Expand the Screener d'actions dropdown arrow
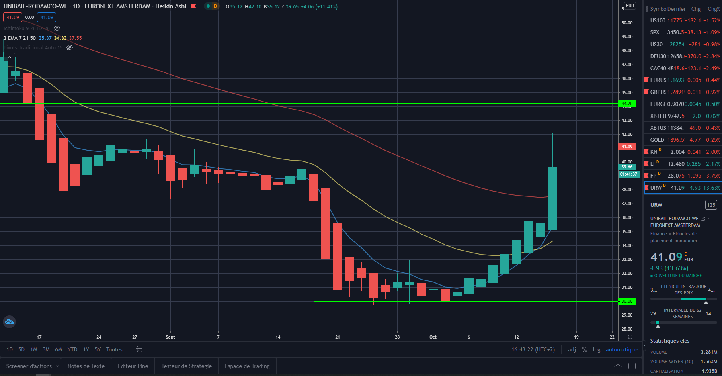The height and width of the screenshot is (376, 722). point(57,366)
